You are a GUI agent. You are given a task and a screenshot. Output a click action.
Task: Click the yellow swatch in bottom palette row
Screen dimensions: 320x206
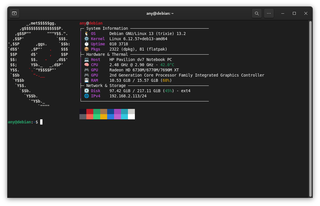click(x=104, y=116)
